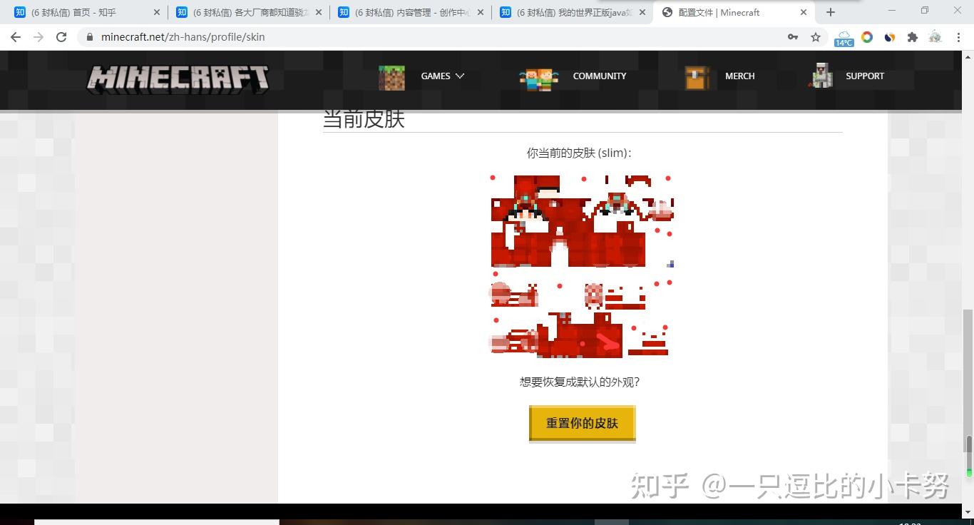Click the grass block Games icon

[x=391, y=77]
